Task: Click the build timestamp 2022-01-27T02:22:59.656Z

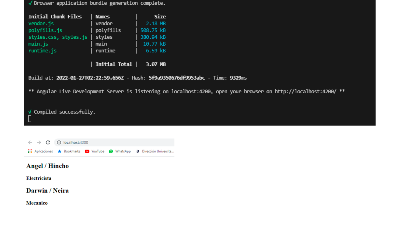Action: [90, 78]
